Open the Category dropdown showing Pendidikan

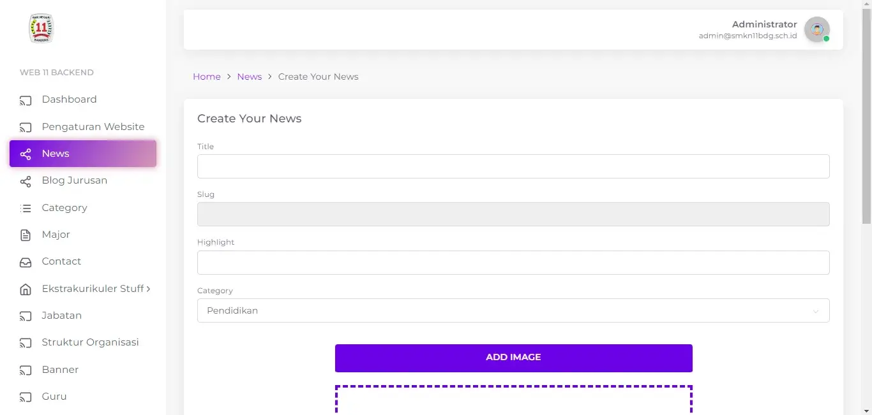pyautogui.click(x=513, y=310)
